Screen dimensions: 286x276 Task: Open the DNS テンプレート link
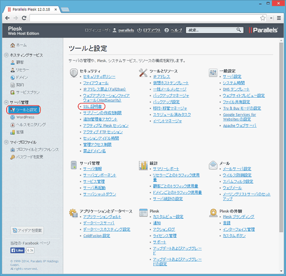tap(236, 89)
